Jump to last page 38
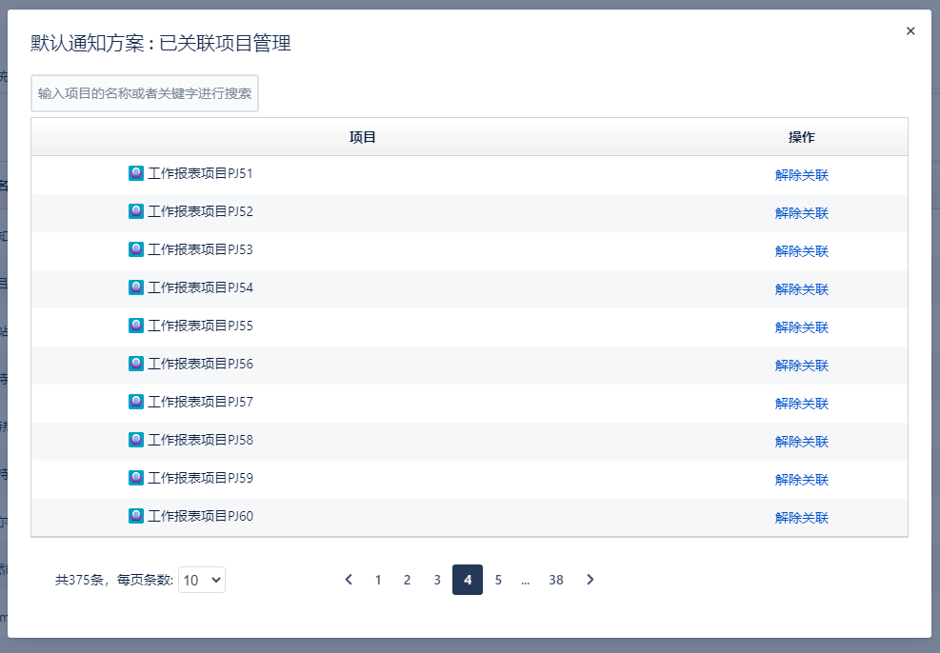 [x=556, y=580]
